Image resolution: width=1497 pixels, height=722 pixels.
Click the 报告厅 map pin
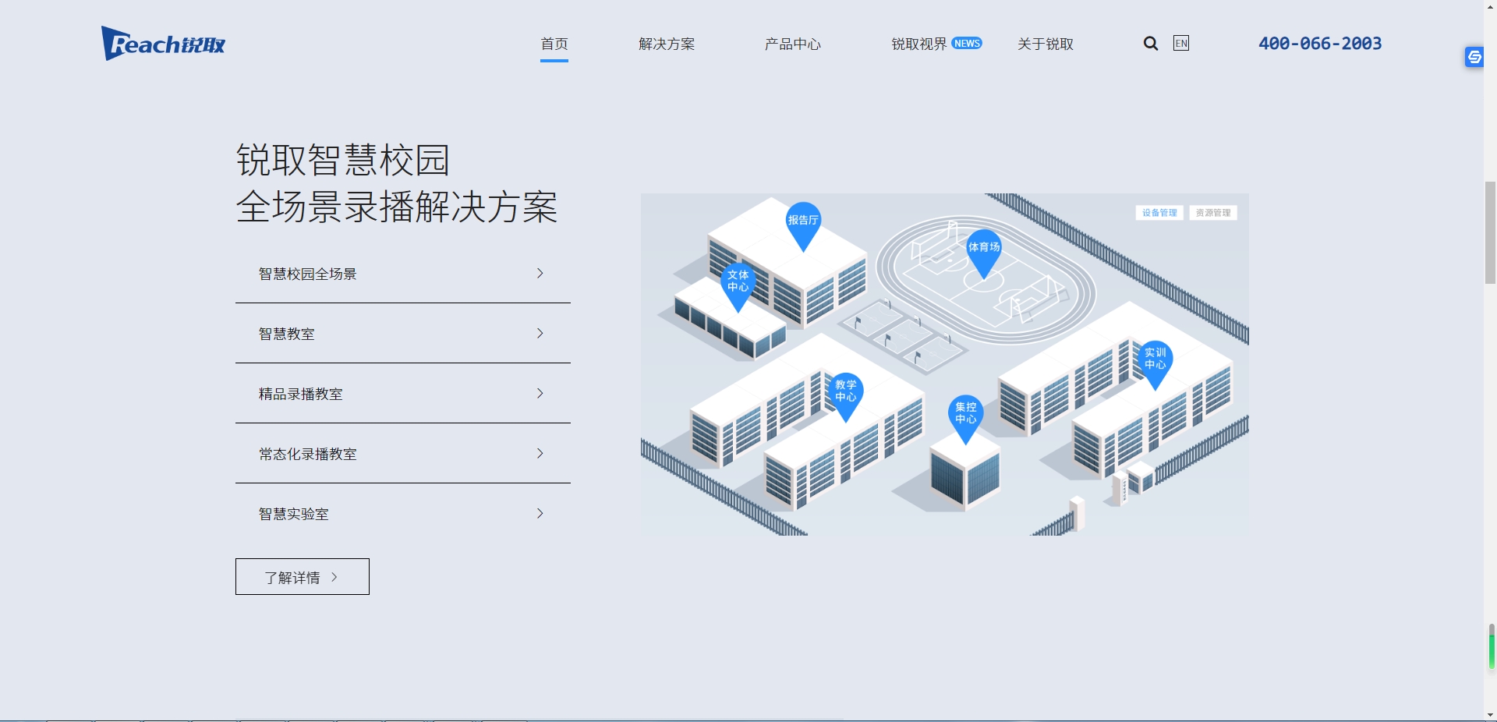pos(803,221)
